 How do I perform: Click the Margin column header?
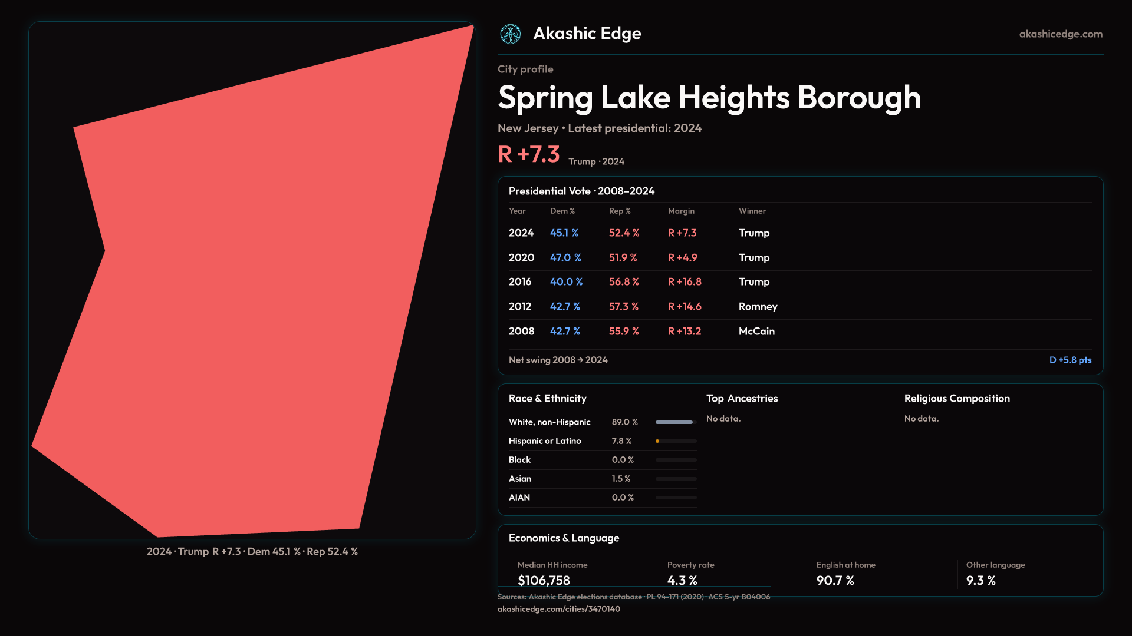(681, 211)
